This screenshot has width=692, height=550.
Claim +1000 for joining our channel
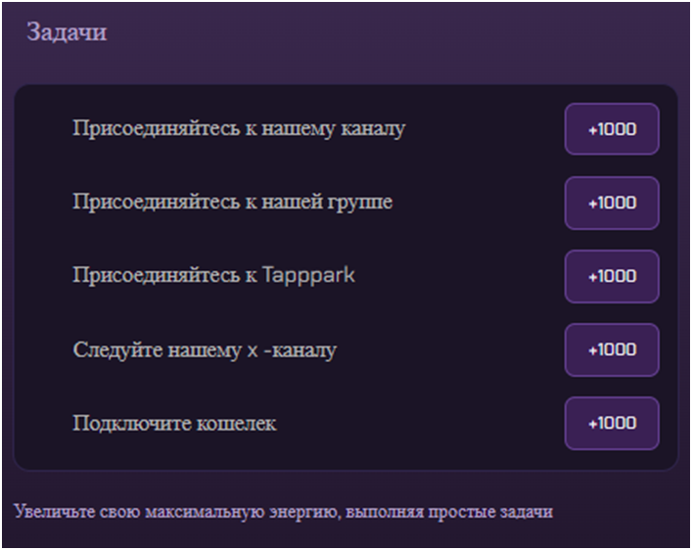click(612, 129)
